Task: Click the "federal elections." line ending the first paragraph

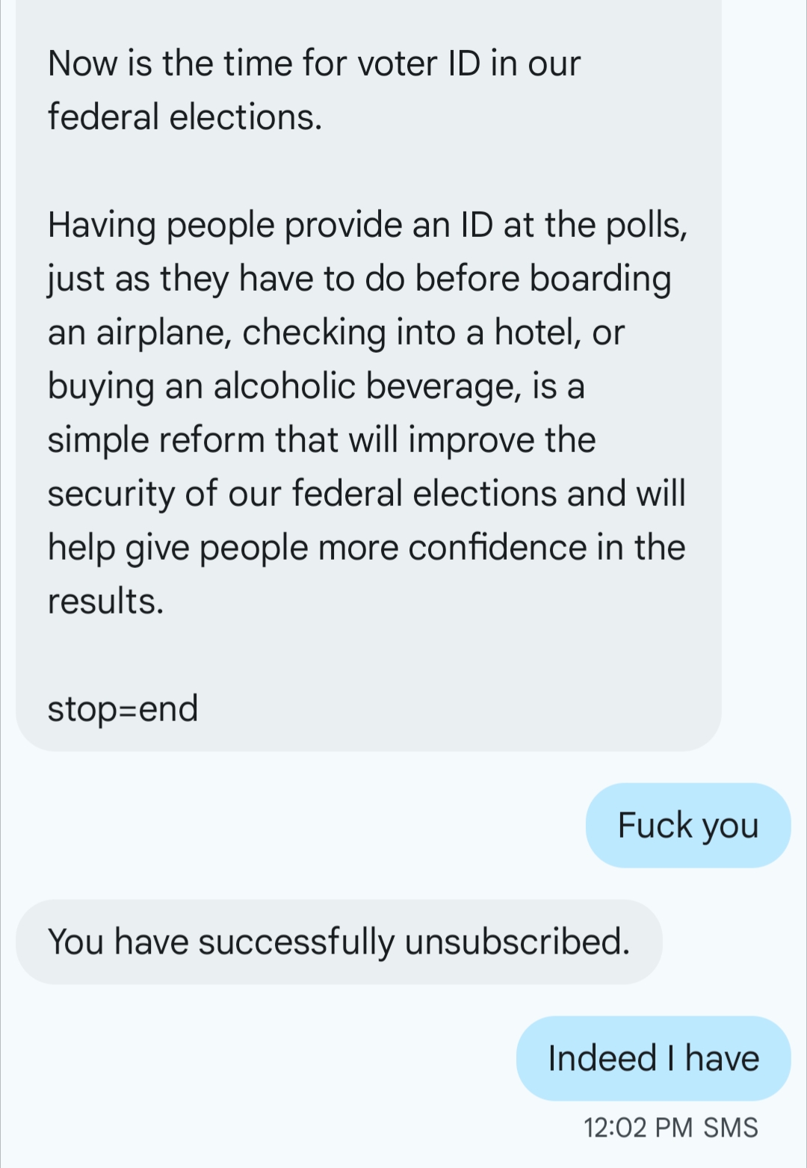Action: point(185,117)
